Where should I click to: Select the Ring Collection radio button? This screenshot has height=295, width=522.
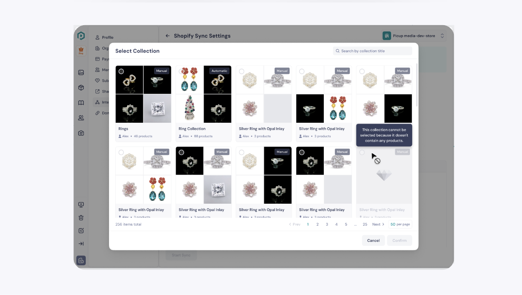click(181, 71)
